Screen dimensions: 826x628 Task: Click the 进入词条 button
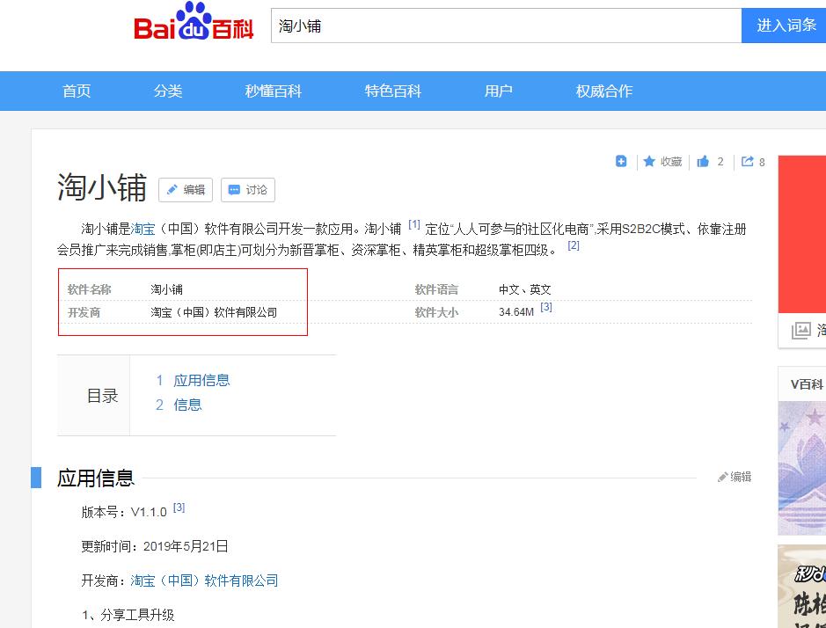click(x=786, y=26)
